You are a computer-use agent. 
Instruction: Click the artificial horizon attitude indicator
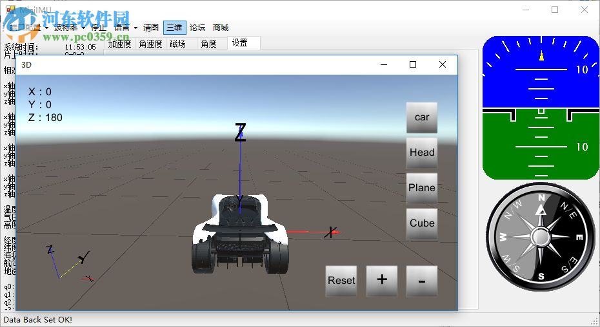click(541, 107)
